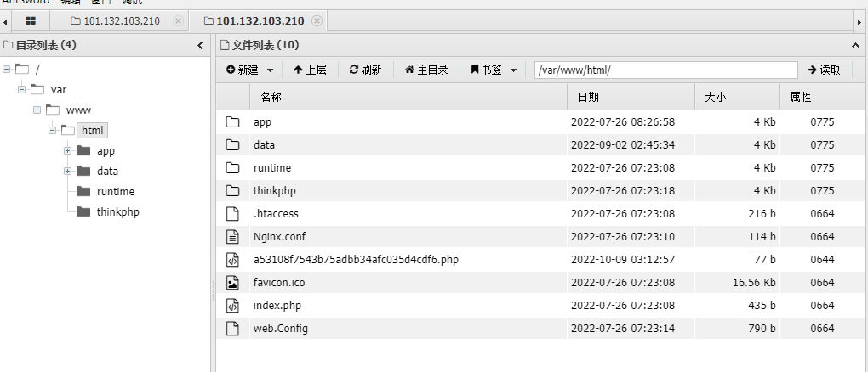The height and width of the screenshot is (372, 868).
Task: Collapse the html tree node
Action: (53, 131)
